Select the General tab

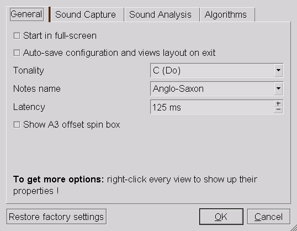(26, 14)
